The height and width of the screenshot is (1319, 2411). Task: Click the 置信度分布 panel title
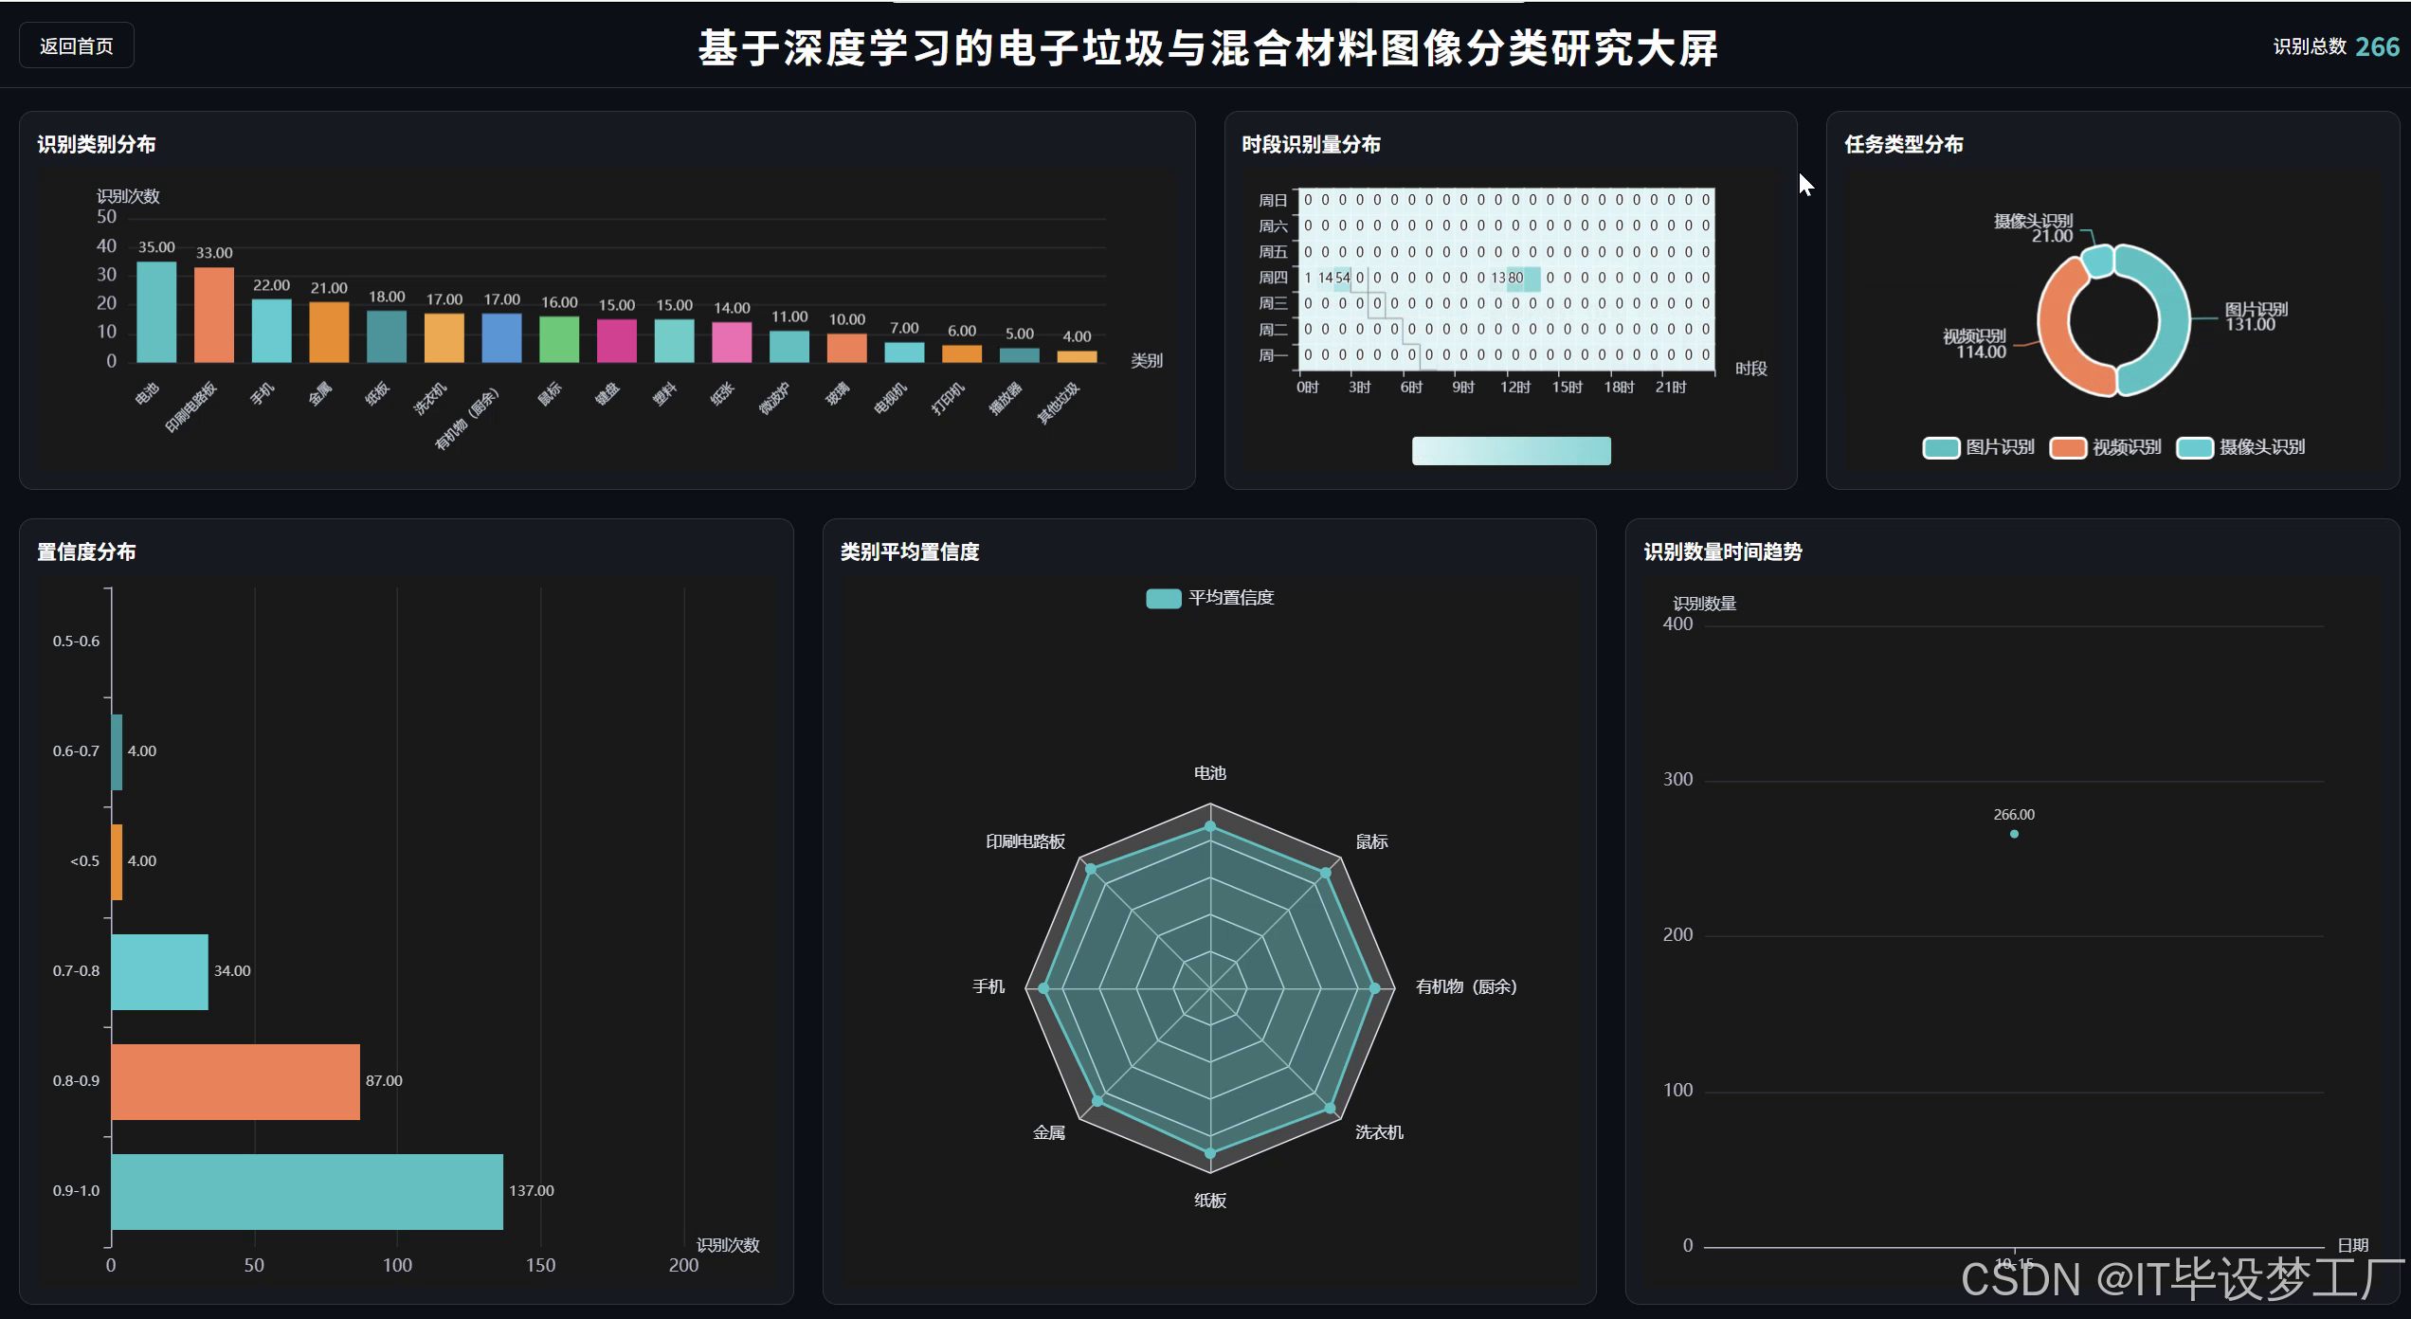tap(86, 551)
